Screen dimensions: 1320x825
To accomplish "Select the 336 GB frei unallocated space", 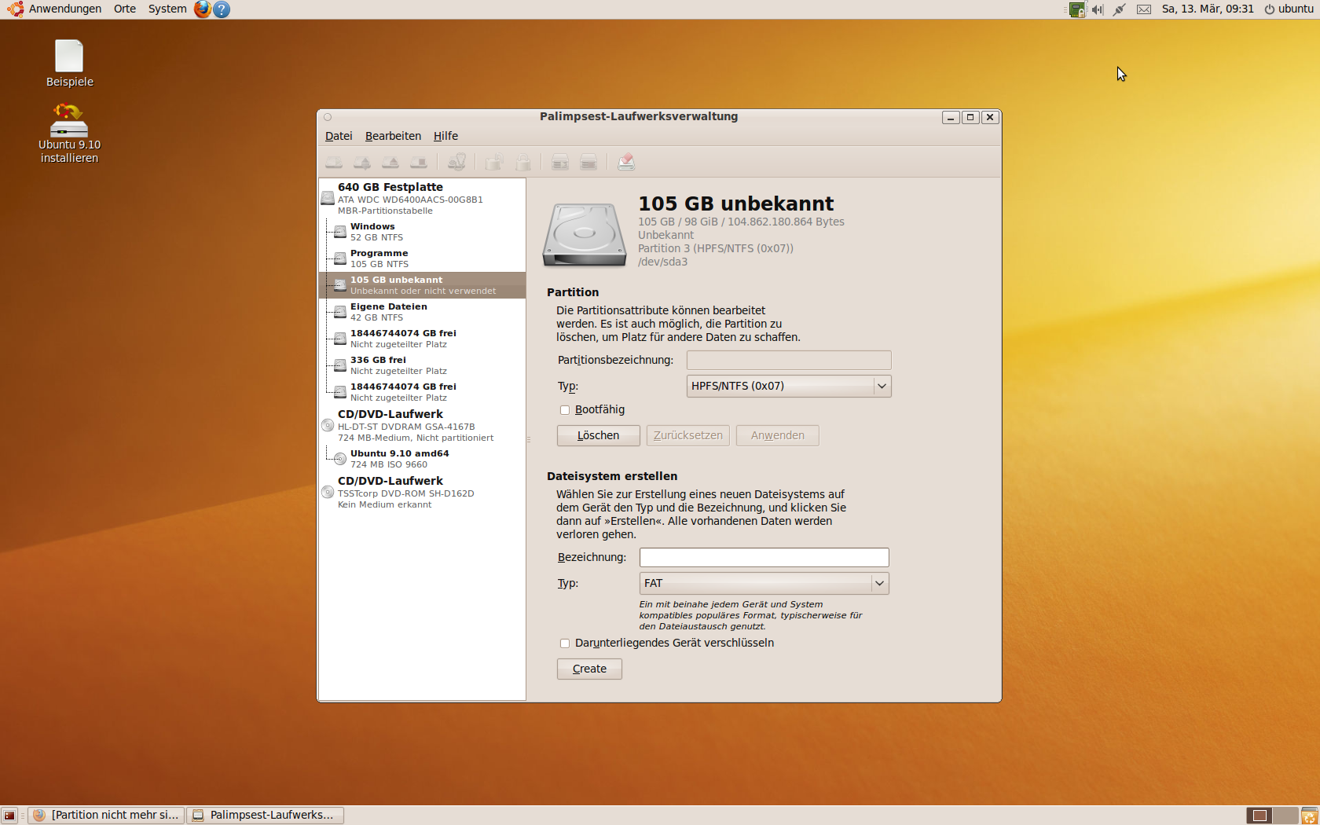I will click(x=422, y=365).
